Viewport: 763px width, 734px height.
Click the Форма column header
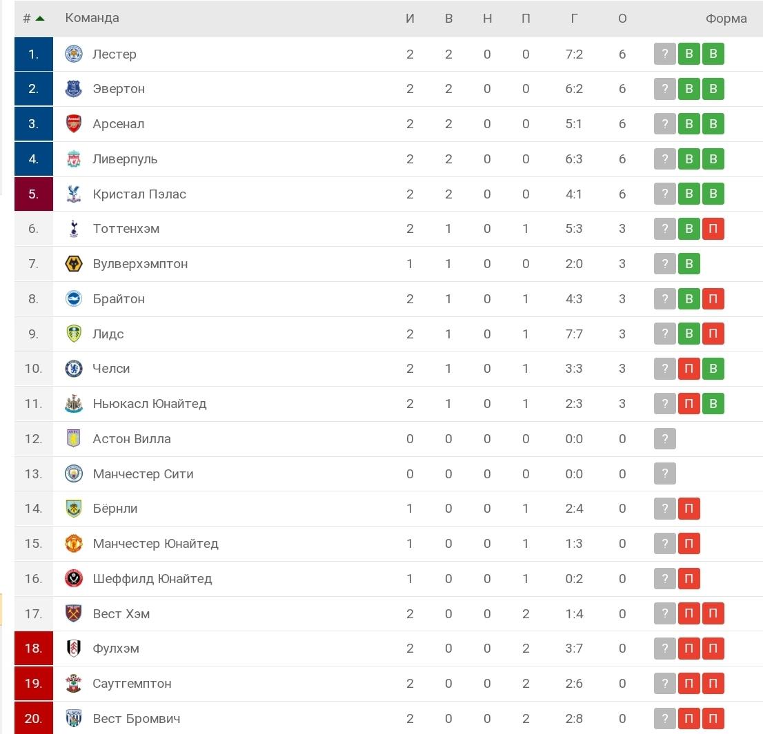pos(726,18)
